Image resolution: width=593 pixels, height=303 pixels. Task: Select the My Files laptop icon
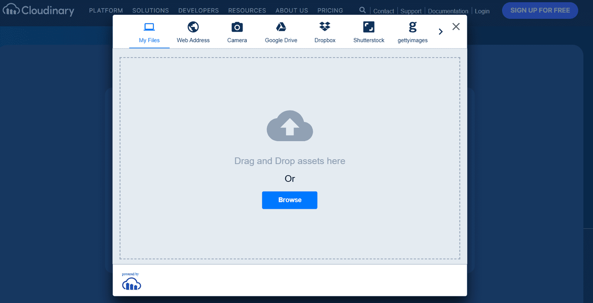(x=149, y=27)
